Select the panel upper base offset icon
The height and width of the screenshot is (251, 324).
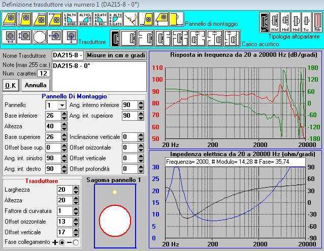pyautogui.click(x=55, y=19)
